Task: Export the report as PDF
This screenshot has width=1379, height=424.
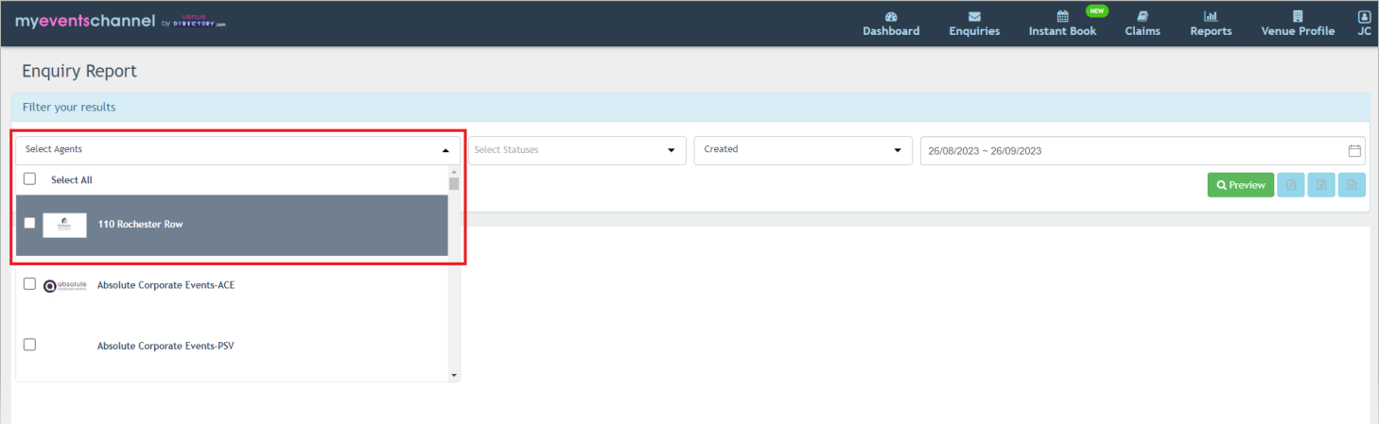Action: click(x=1291, y=185)
